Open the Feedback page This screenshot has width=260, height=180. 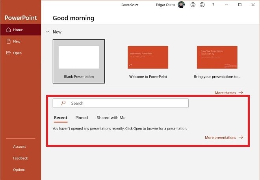point(20,158)
